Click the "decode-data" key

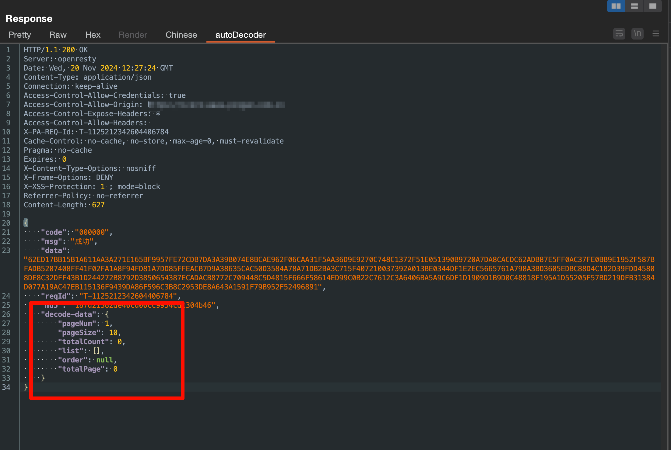click(x=69, y=314)
